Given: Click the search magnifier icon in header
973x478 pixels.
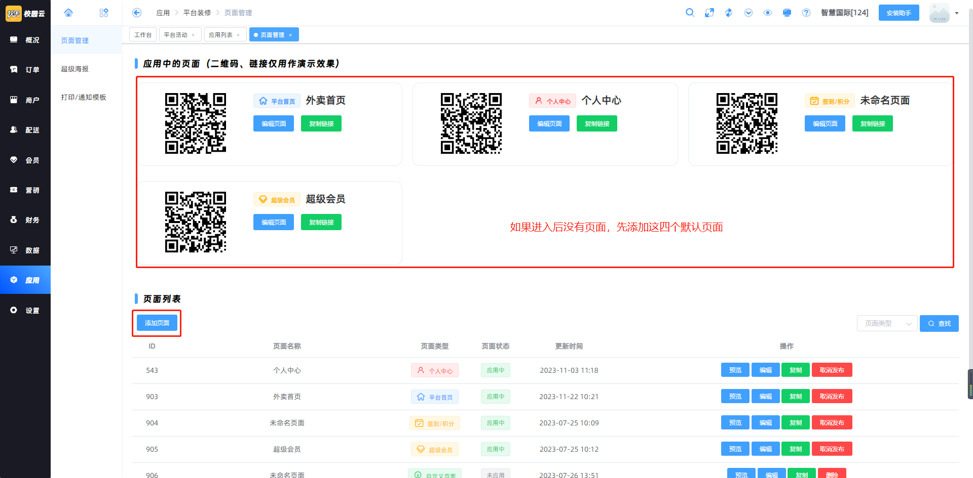Looking at the screenshot, I should point(690,13).
